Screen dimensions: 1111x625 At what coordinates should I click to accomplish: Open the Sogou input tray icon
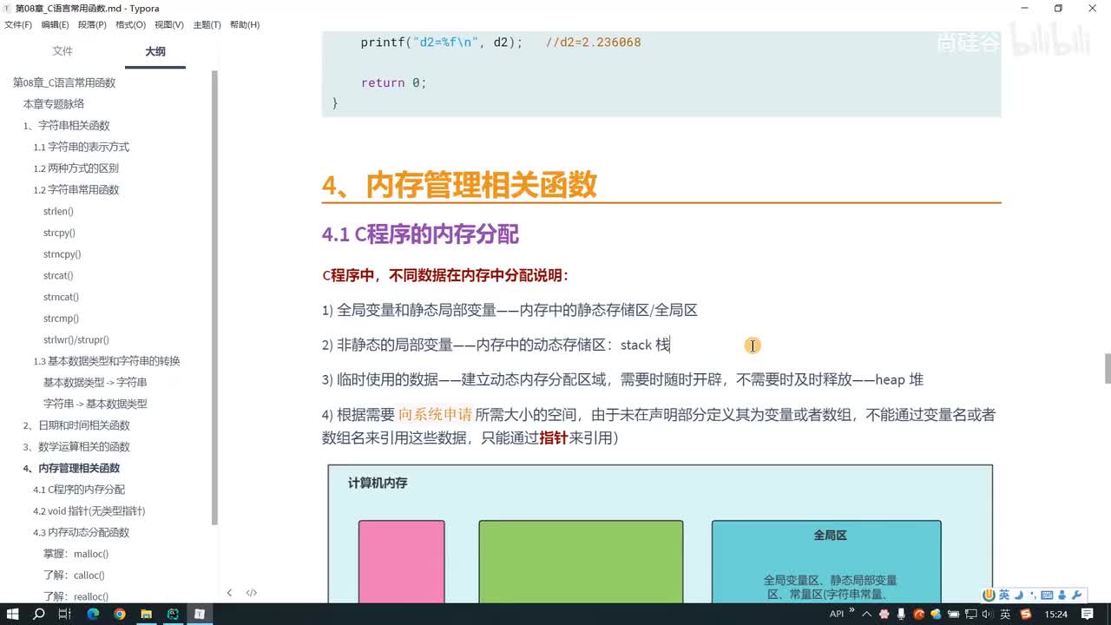coord(1026,614)
